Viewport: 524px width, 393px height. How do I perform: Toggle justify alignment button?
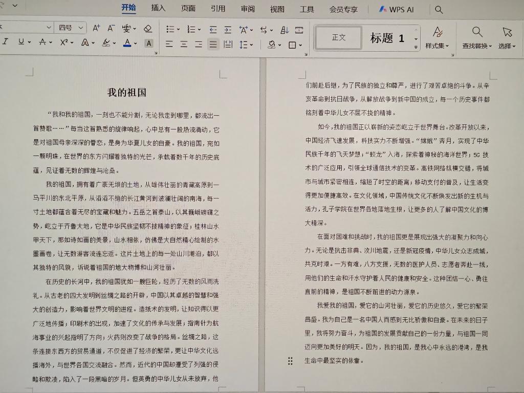[x=213, y=45]
